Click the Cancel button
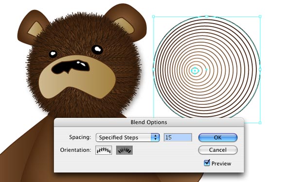287x182 pixels. (x=218, y=150)
